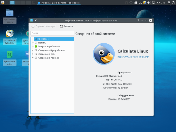This screenshot has width=176, height=132.
Task: Maximize the system information window
Action: [146, 20]
